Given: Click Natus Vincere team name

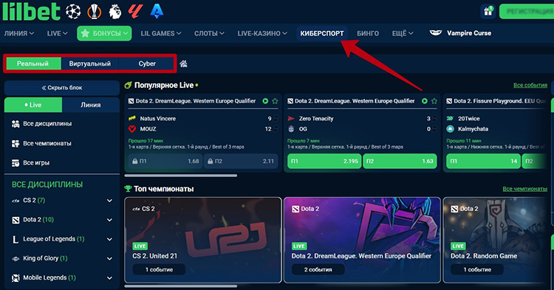Looking at the screenshot, I should 157,119.
